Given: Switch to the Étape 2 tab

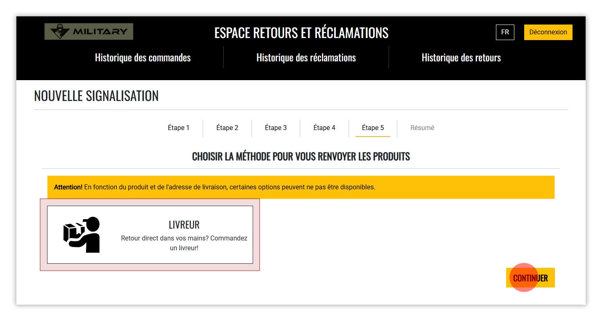Looking at the screenshot, I should (x=227, y=128).
